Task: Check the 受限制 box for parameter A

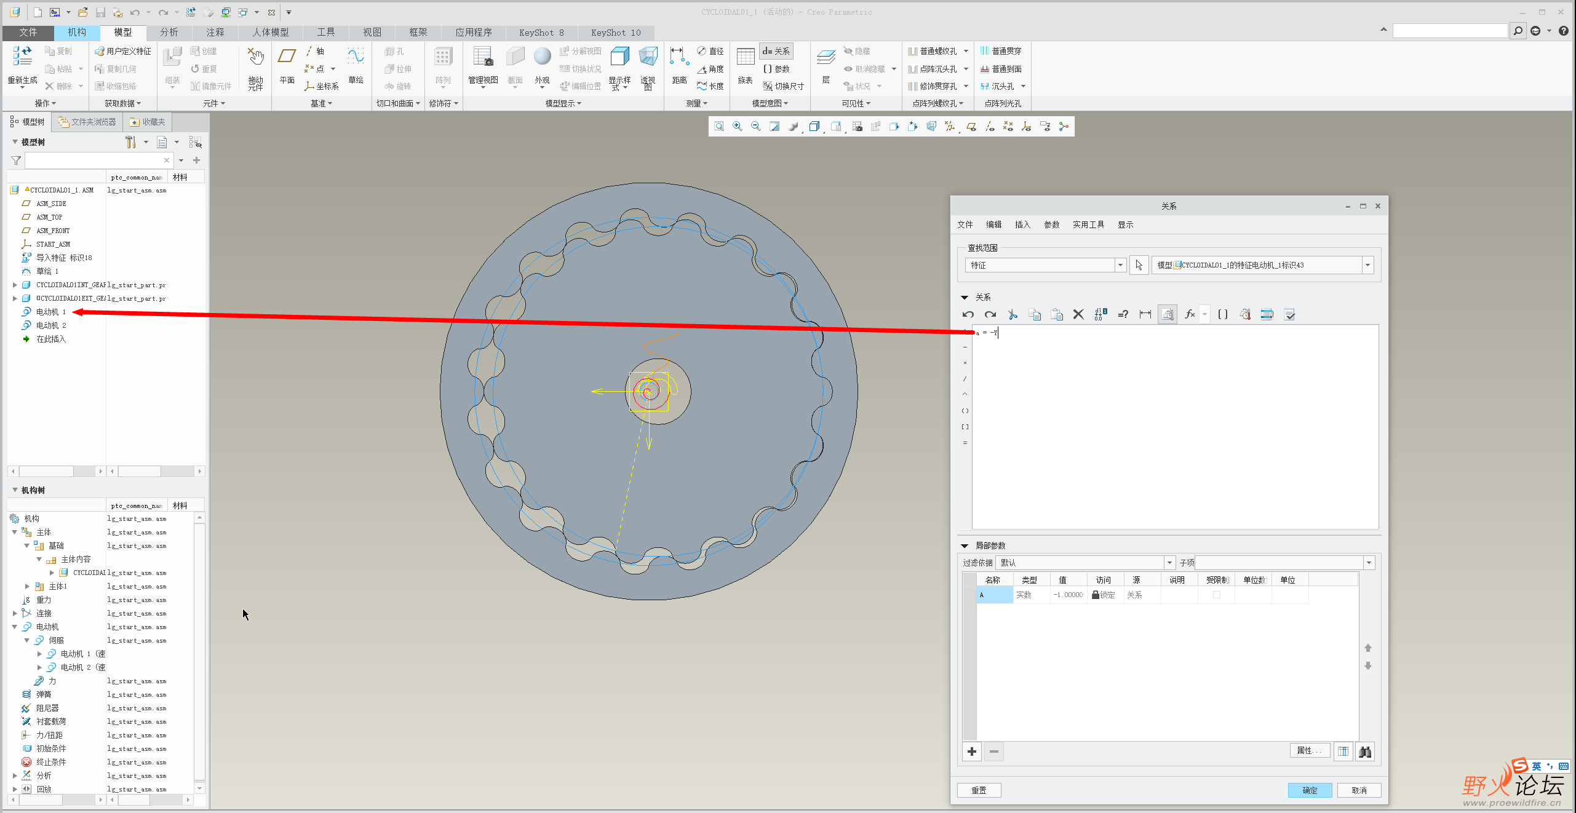Action: click(x=1216, y=595)
